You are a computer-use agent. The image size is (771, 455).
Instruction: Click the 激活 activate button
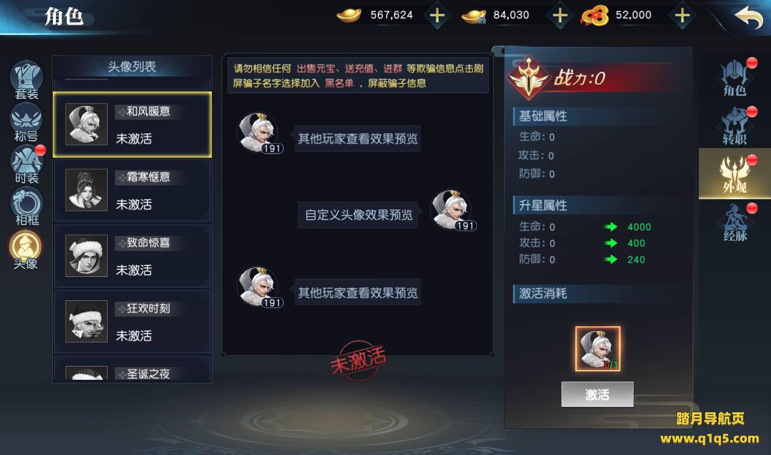[x=597, y=394]
